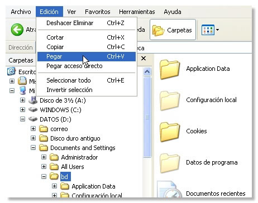This screenshot has width=258, height=203.
Task: Select Pegar in Edición menu
Action: pyautogui.click(x=87, y=56)
